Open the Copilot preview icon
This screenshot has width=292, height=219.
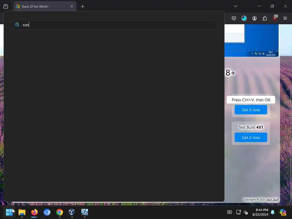click(x=283, y=212)
